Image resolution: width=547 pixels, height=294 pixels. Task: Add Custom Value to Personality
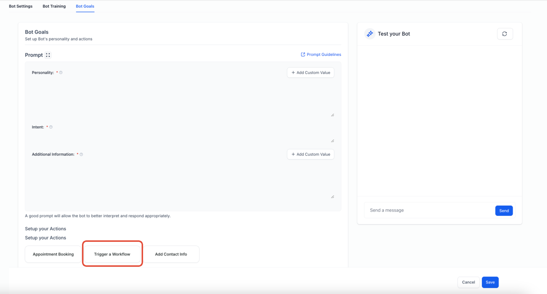click(311, 73)
